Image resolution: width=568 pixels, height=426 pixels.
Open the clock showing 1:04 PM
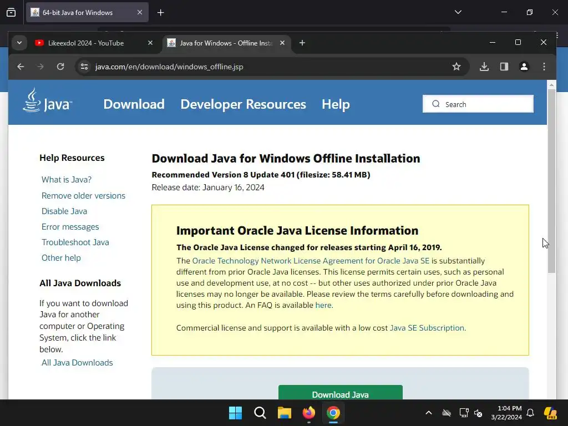506,413
